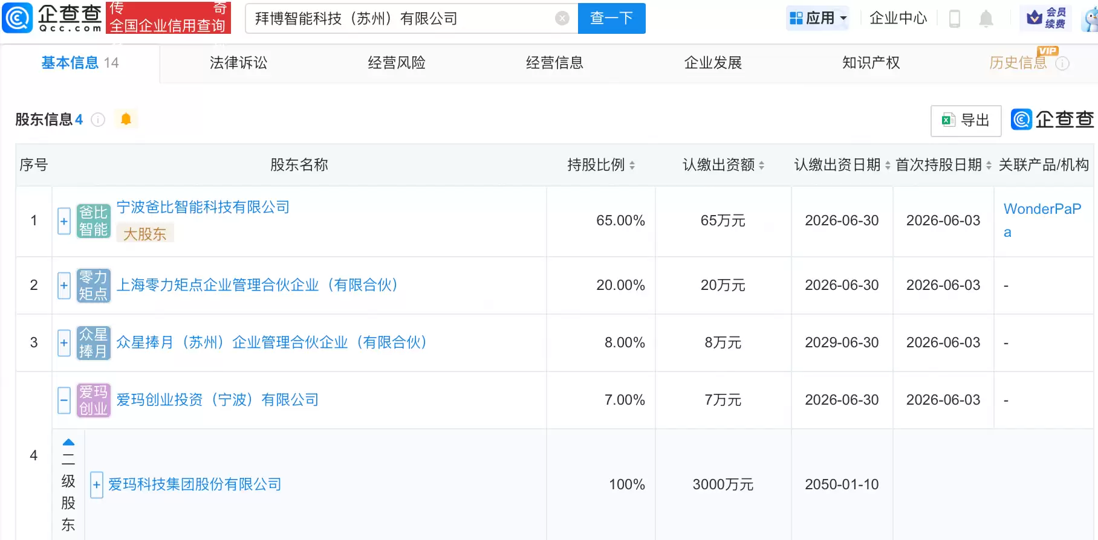Click the 股东名称 column header
This screenshot has height=540, width=1098.
pyautogui.click(x=299, y=165)
